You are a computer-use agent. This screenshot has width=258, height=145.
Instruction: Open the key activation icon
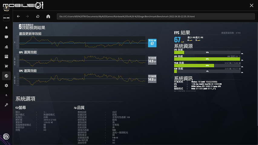click(6, 105)
